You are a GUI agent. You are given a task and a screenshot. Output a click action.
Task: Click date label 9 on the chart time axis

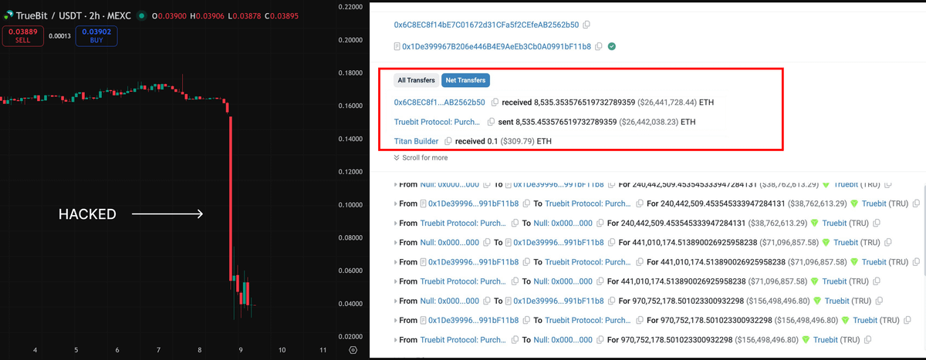point(241,350)
